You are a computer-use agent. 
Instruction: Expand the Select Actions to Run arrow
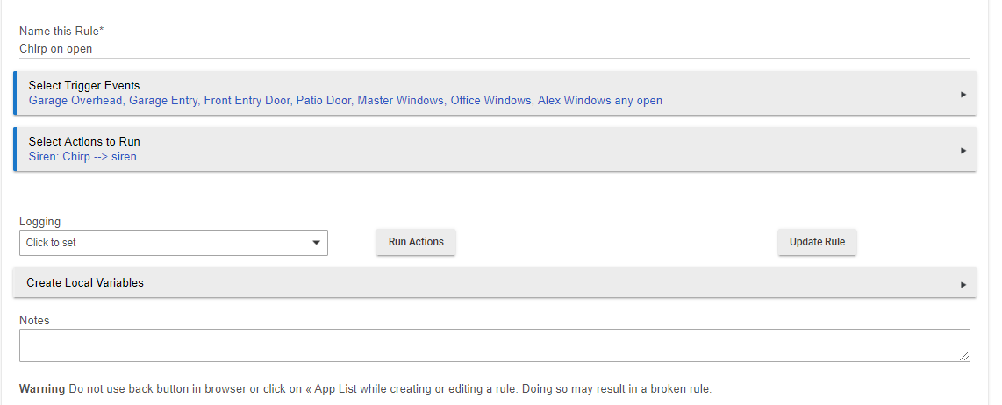[963, 150]
